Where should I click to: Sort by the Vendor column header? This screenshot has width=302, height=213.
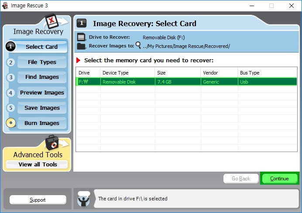(219, 73)
